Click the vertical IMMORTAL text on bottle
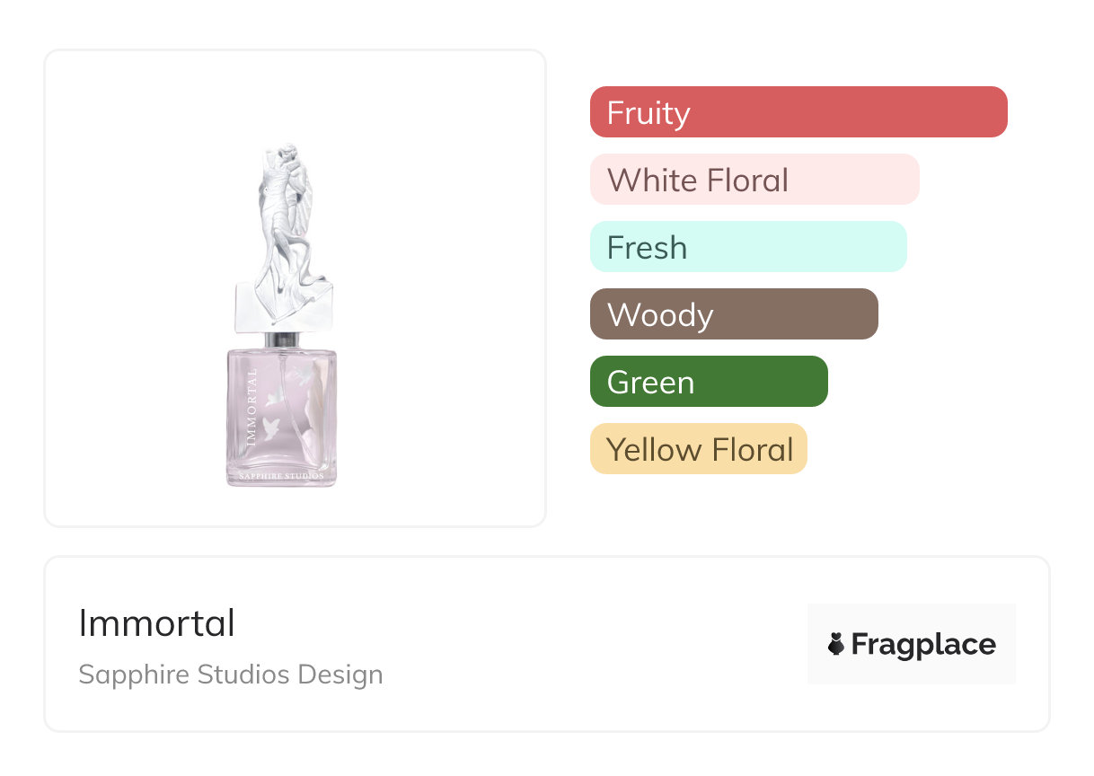This screenshot has height=776, width=1094. tap(251, 409)
